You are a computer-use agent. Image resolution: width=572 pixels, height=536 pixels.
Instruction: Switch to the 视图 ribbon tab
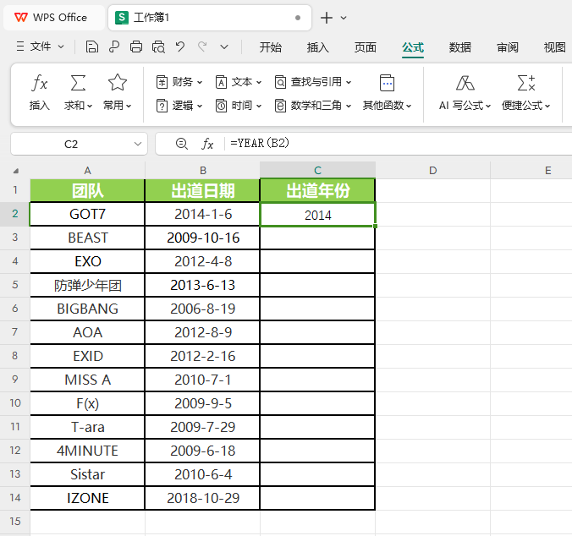pyautogui.click(x=555, y=47)
